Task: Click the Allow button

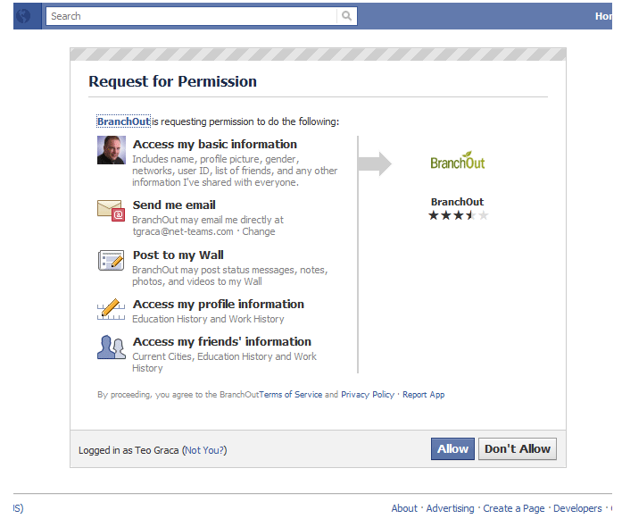Action: tap(452, 448)
